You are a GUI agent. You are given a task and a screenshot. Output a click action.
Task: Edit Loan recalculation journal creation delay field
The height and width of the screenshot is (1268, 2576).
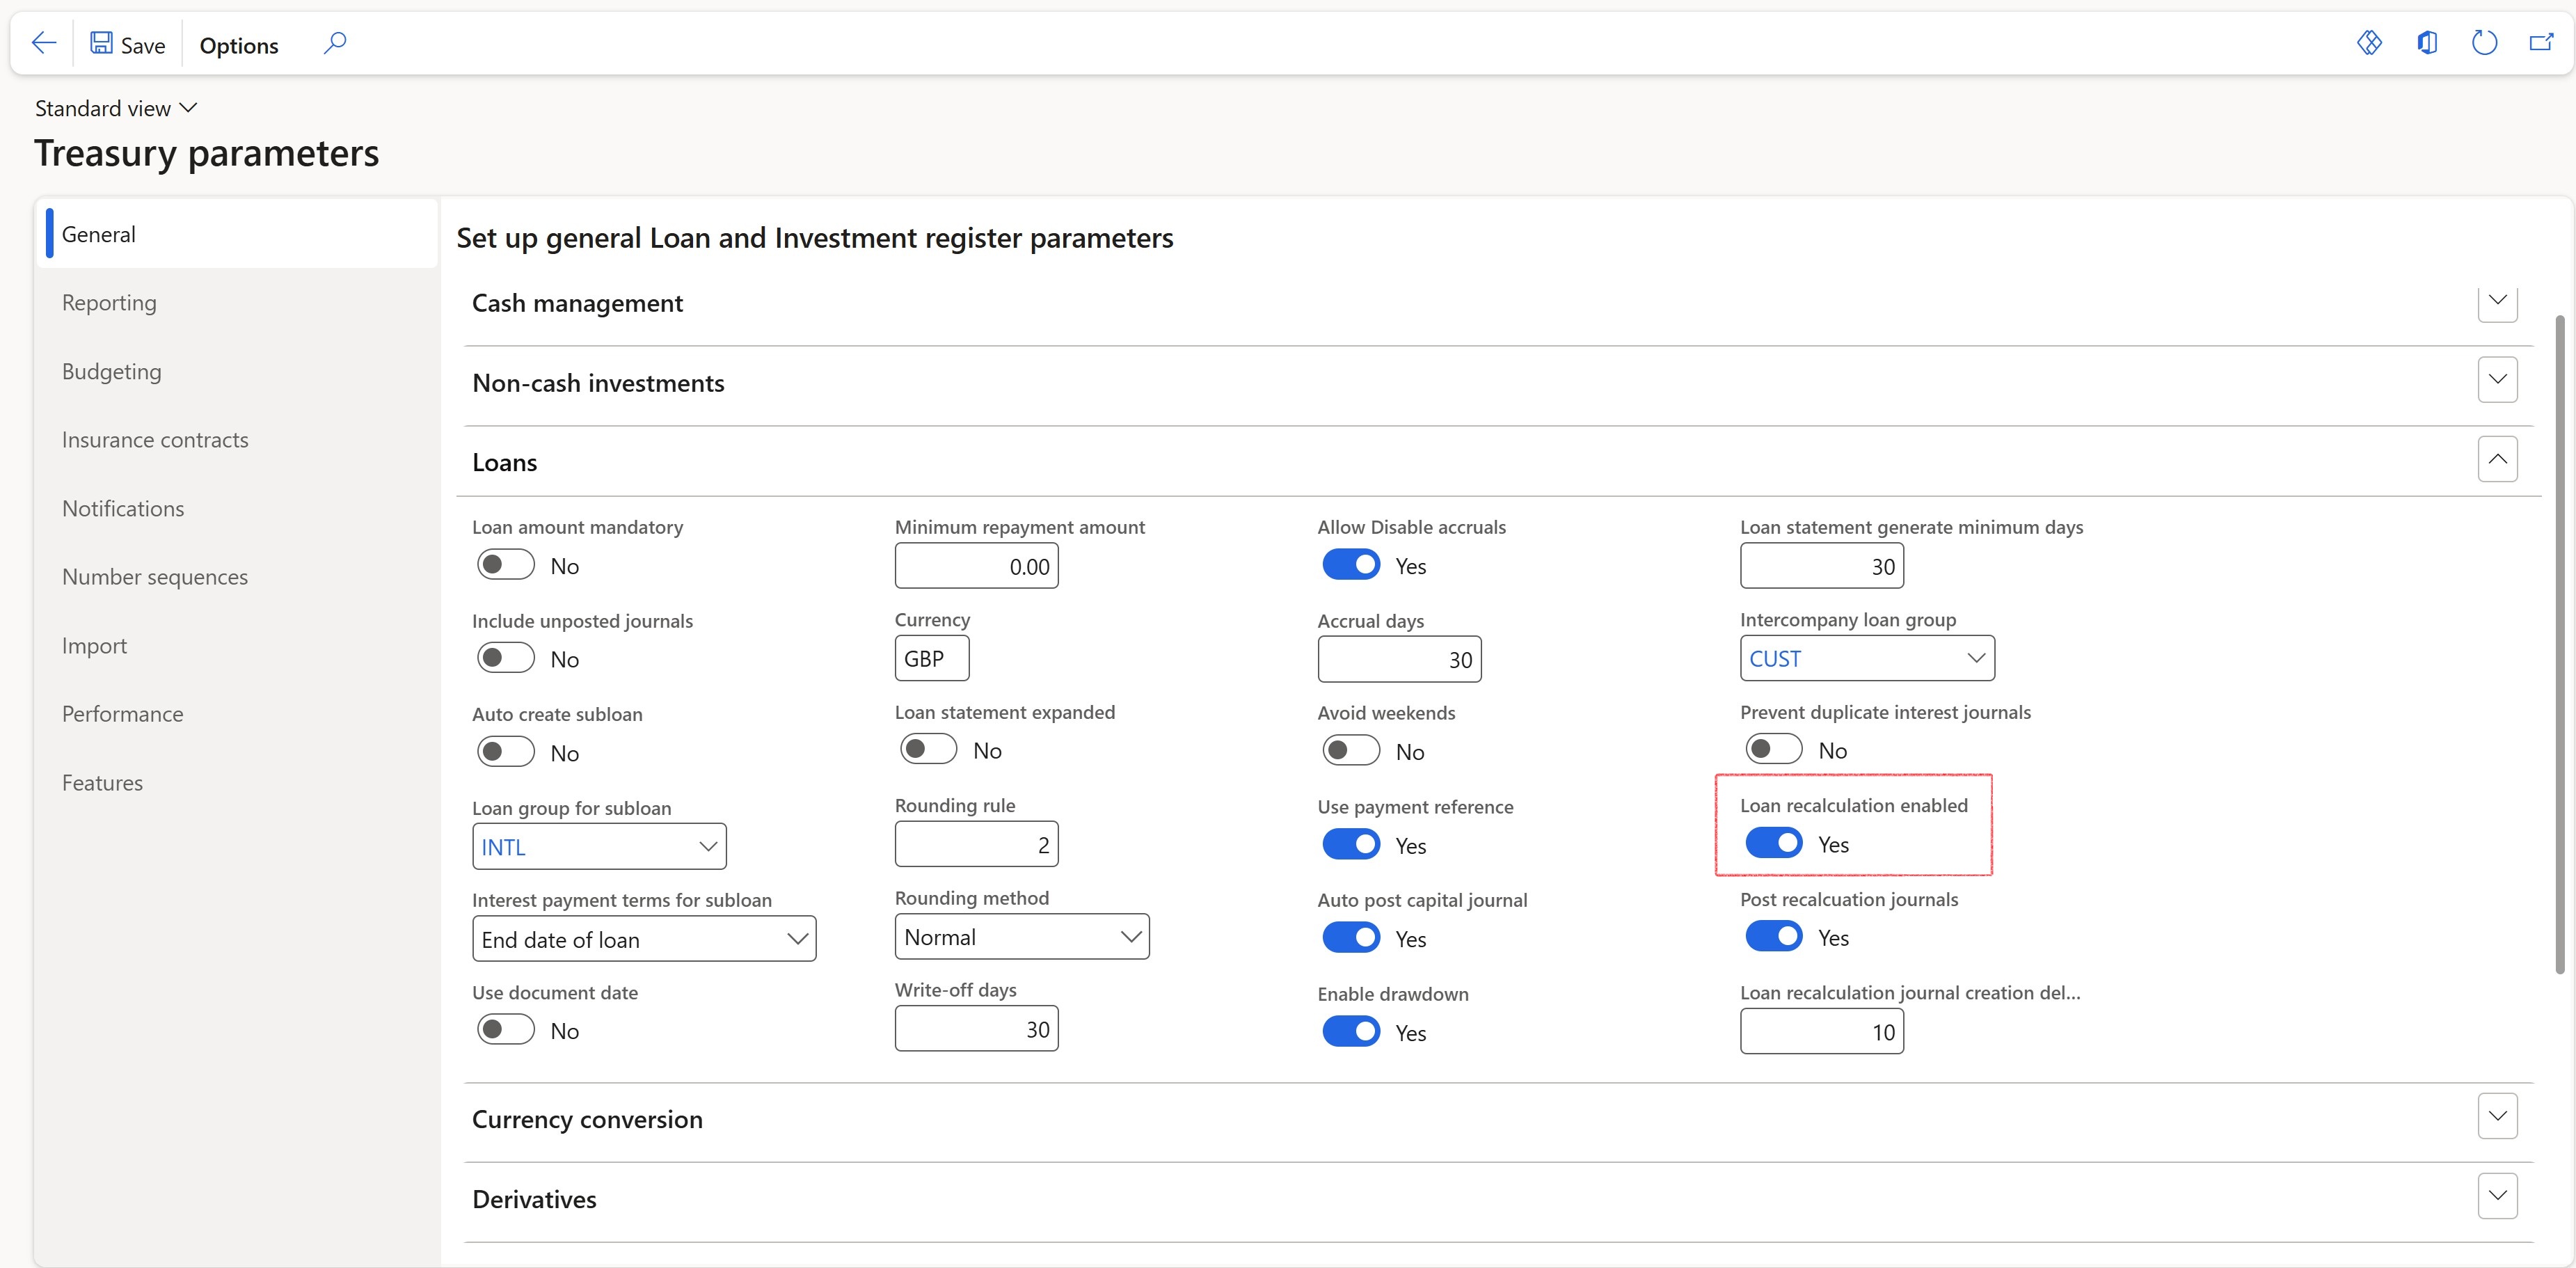(x=1822, y=1031)
